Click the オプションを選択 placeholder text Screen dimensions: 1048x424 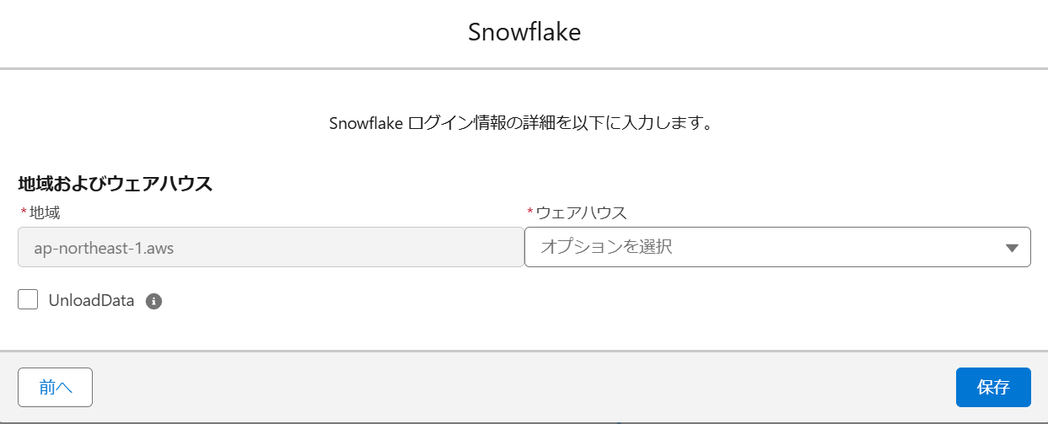[606, 247]
